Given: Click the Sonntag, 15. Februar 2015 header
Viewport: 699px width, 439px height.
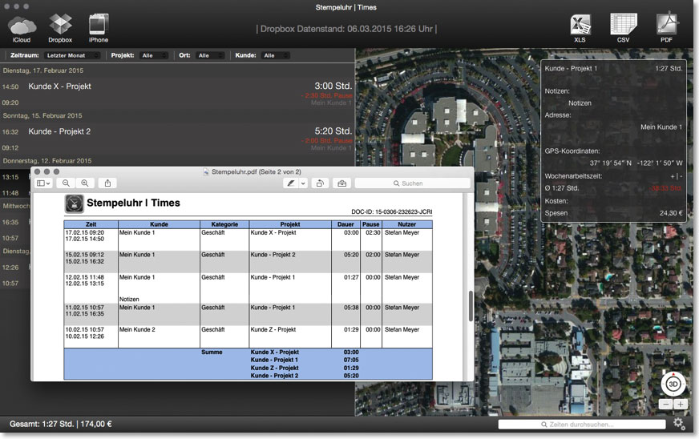Looking at the screenshot, I should point(42,115).
